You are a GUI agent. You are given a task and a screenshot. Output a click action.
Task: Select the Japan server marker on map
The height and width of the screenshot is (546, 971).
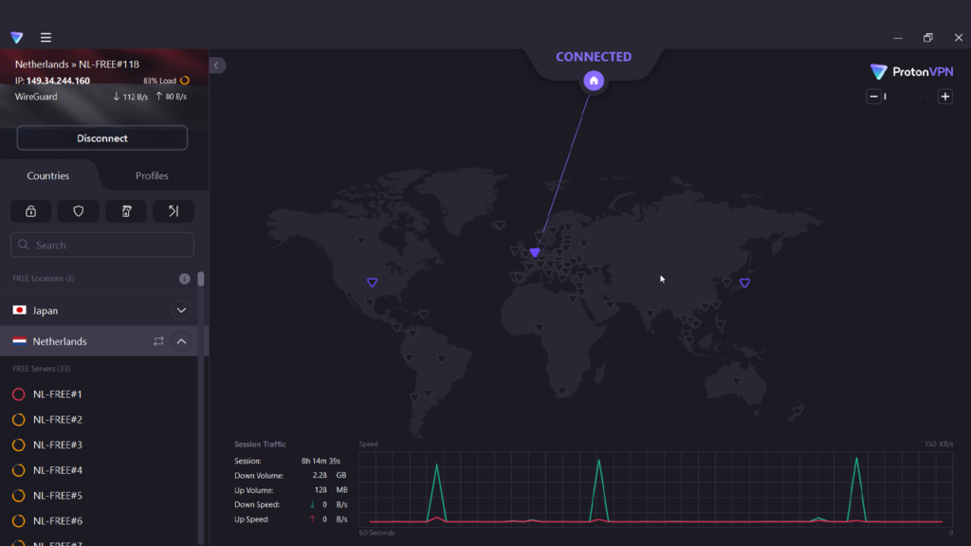point(744,282)
